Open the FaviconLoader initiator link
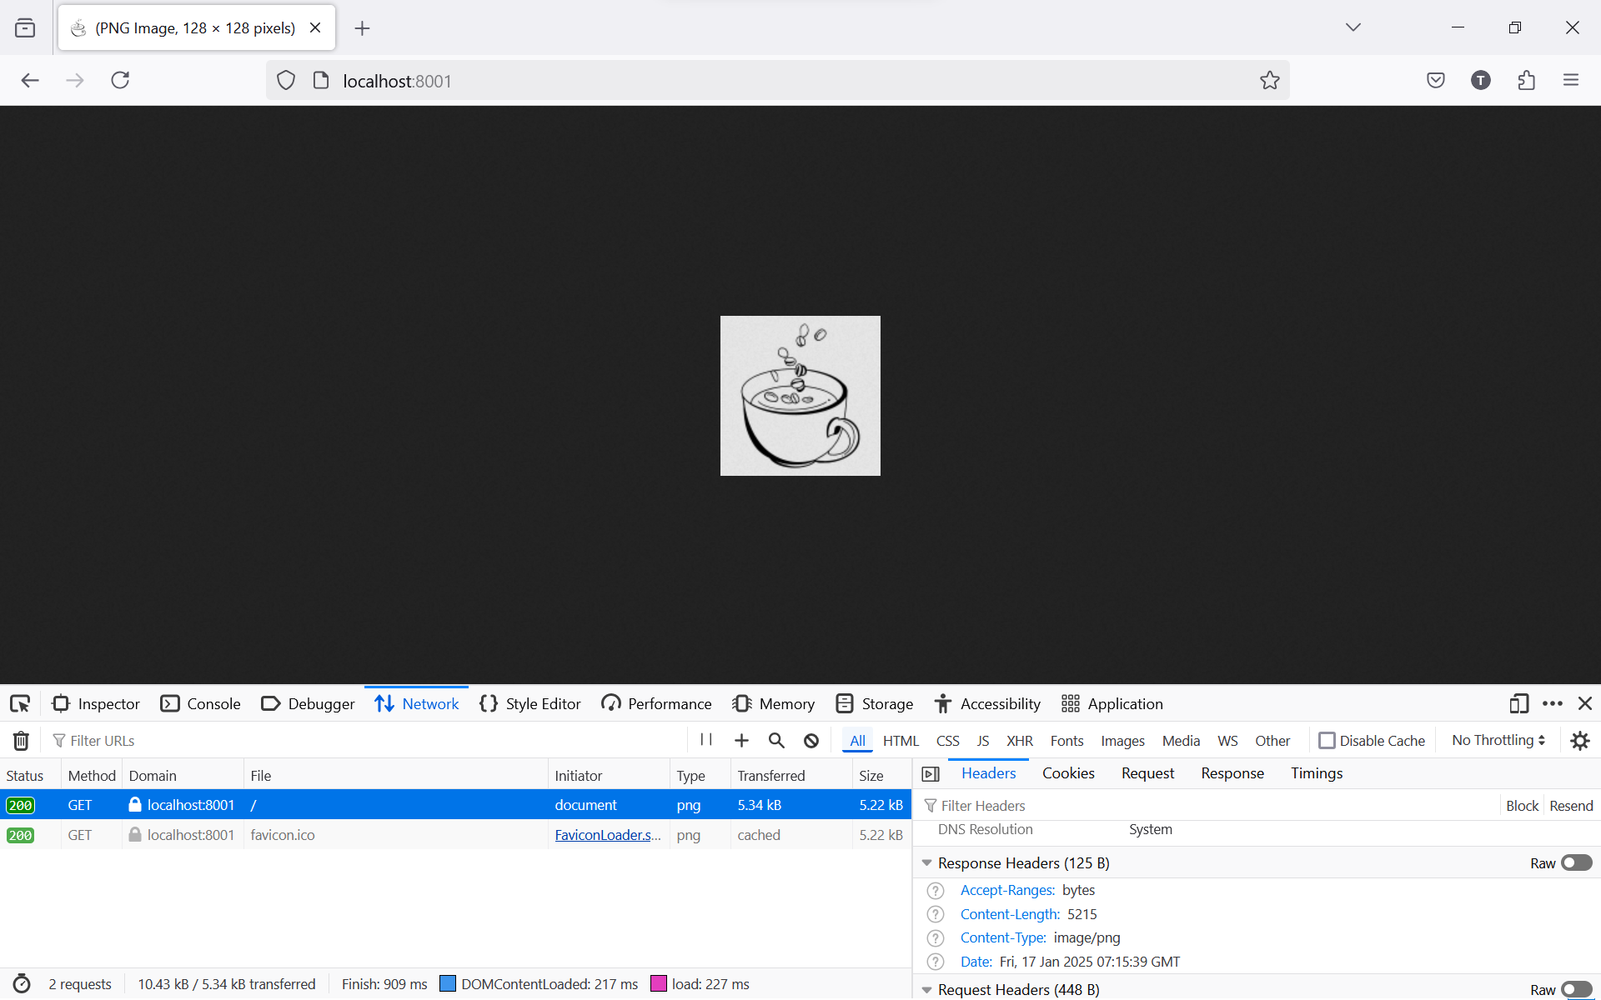 (x=607, y=835)
